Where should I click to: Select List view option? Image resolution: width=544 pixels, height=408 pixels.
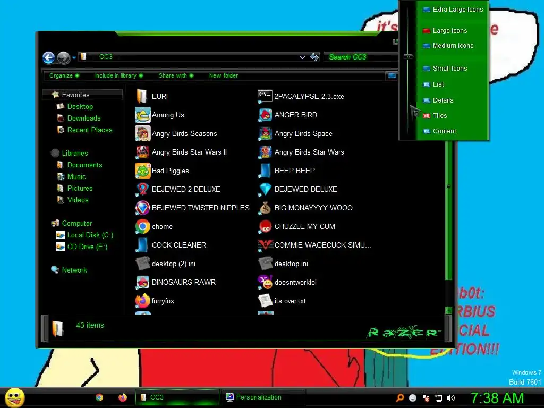pos(433,84)
